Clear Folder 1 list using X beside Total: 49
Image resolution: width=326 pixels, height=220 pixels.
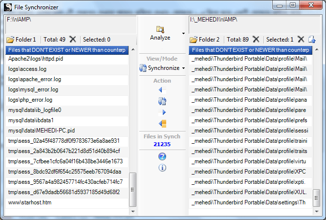[x=72, y=39]
